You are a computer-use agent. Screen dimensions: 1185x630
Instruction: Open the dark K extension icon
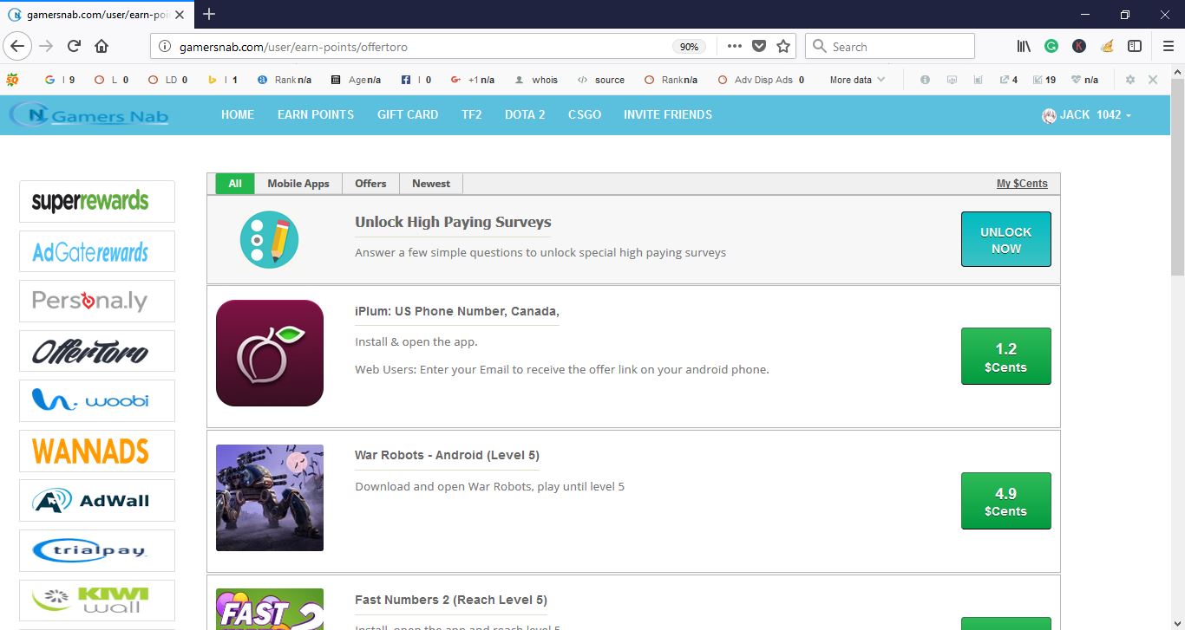pyautogui.click(x=1078, y=47)
